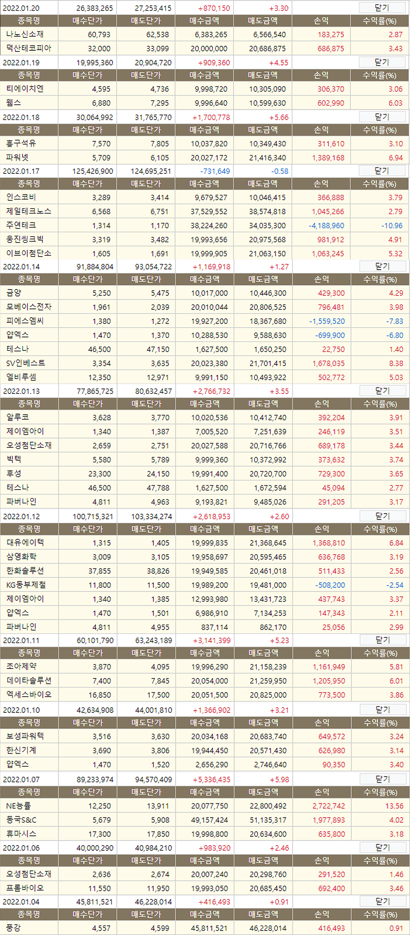Click the stock name 제일테크노스
Viewport: 410px width, 935px height.
tap(29, 211)
